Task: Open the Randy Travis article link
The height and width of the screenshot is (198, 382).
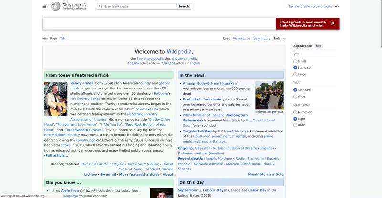Action: (x=82, y=83)
